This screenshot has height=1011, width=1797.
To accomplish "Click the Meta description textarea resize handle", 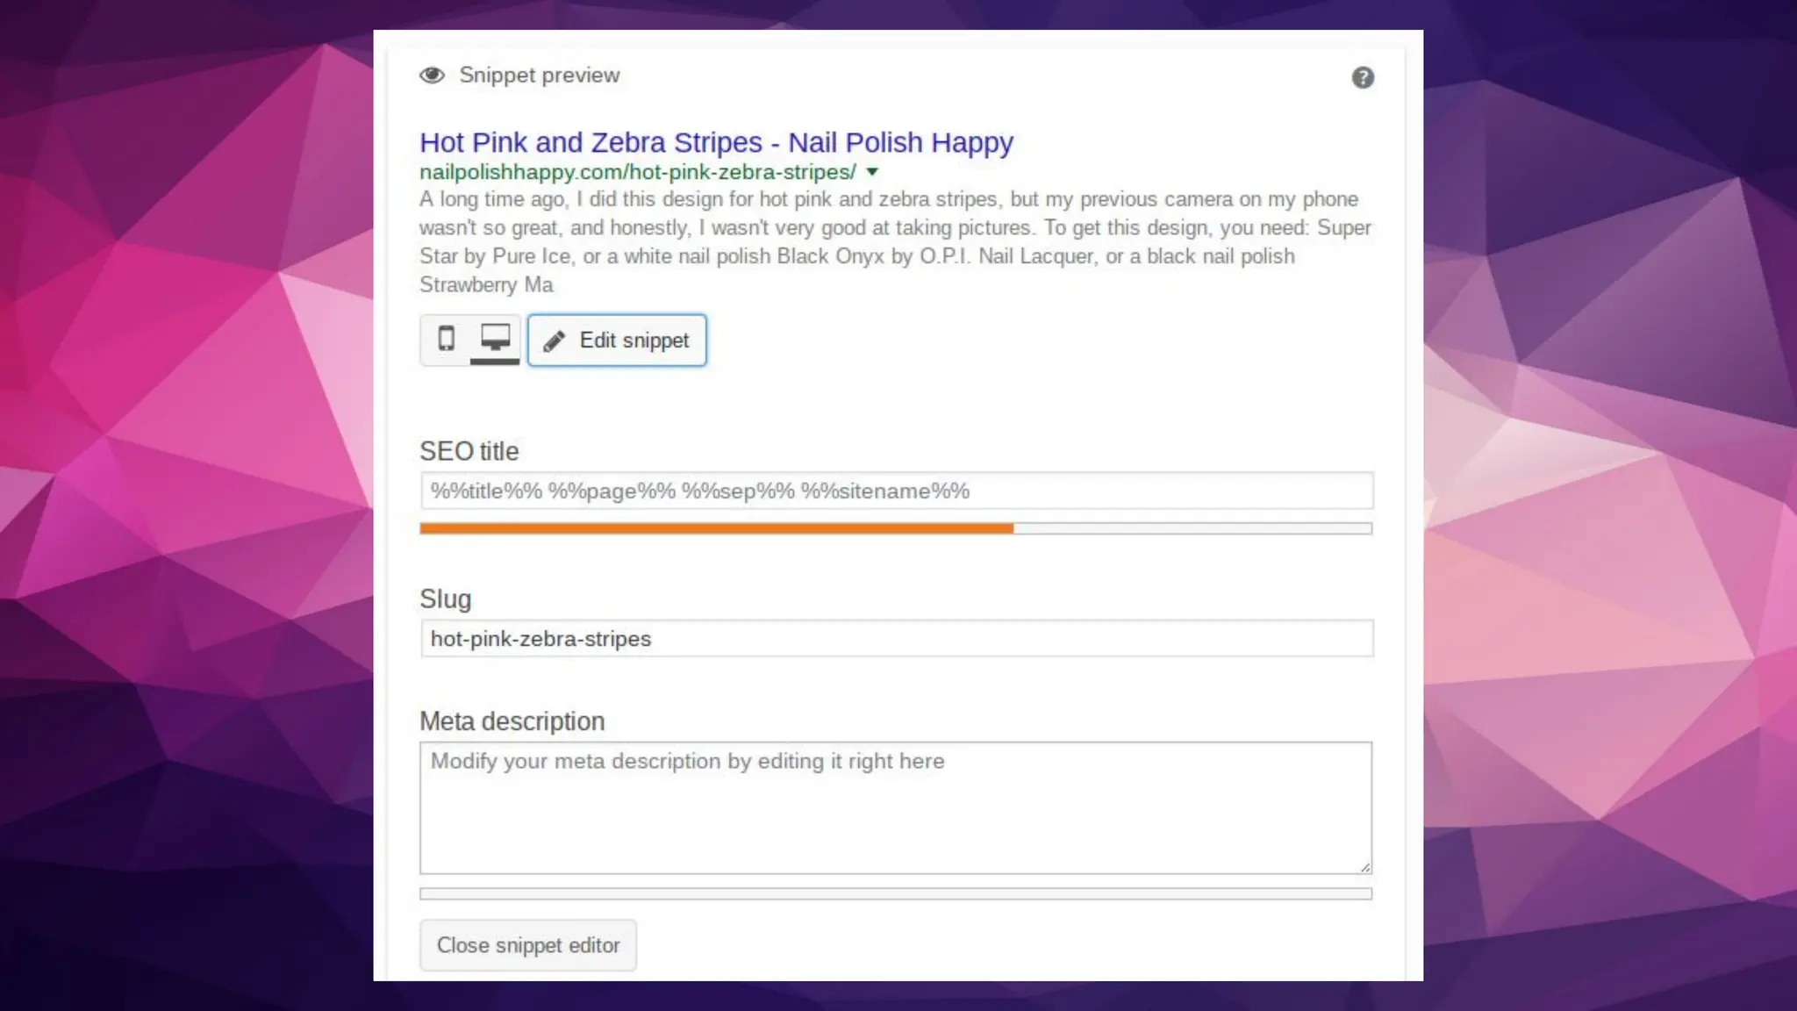I will (x=1365, y=867).
